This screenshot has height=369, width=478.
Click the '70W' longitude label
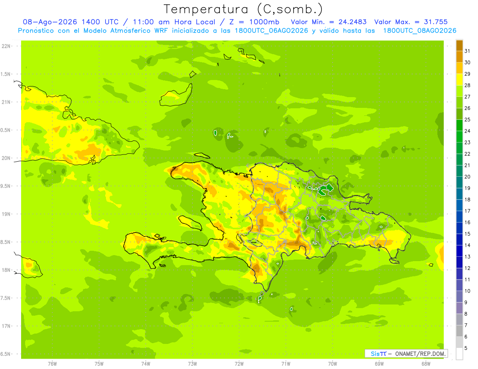coord(333,364)
